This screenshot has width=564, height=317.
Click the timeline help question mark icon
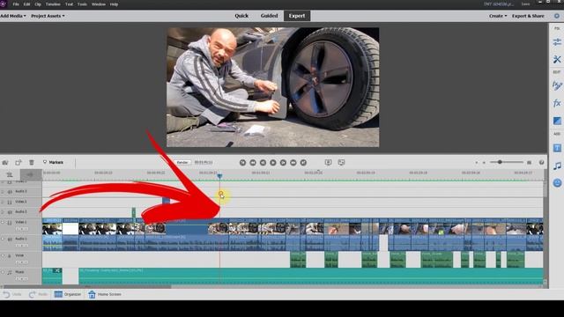[541, 162]
